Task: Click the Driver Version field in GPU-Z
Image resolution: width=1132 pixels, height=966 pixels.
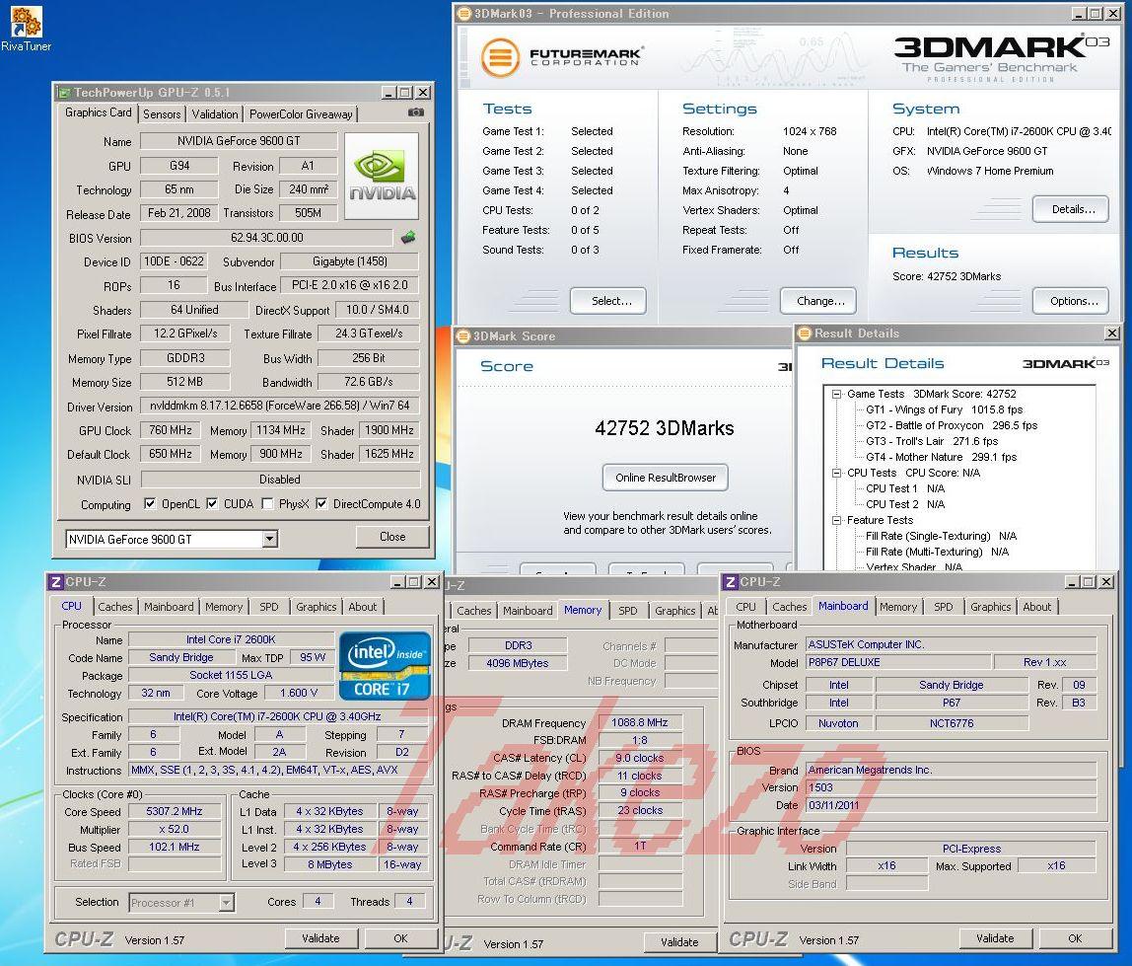Action: 279,407
